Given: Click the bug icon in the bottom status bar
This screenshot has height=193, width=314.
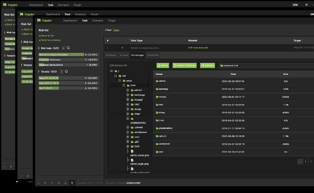Looking at the screenshot, I should 65,183.
